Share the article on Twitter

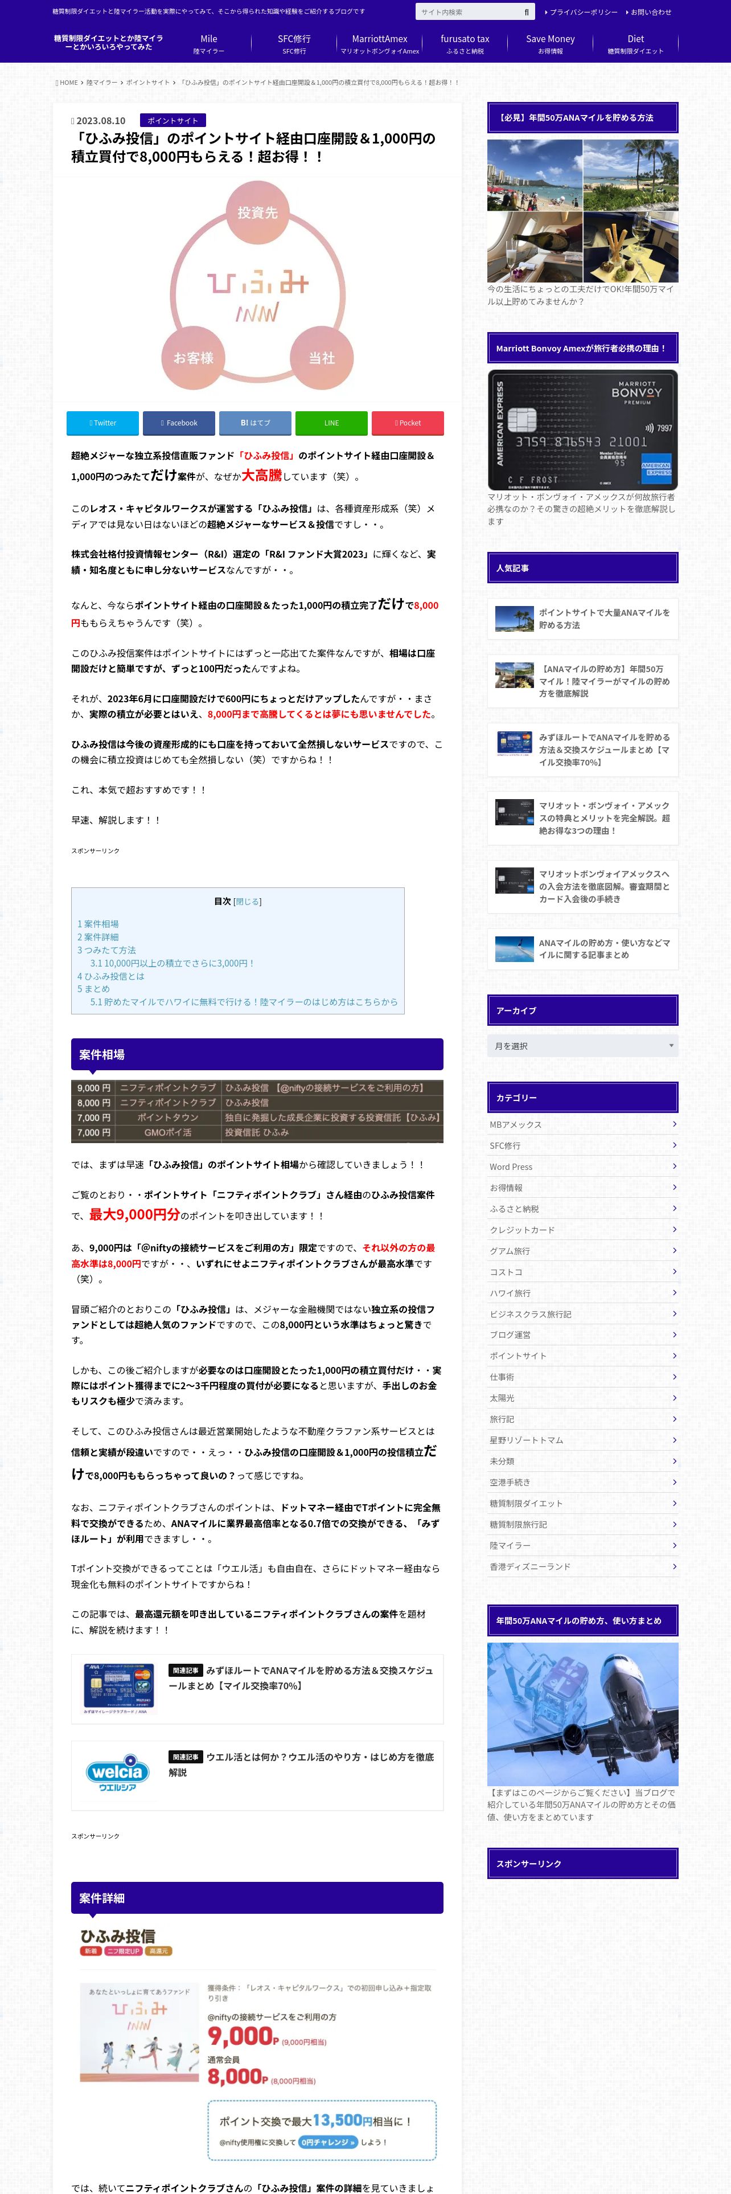(103, 423)
